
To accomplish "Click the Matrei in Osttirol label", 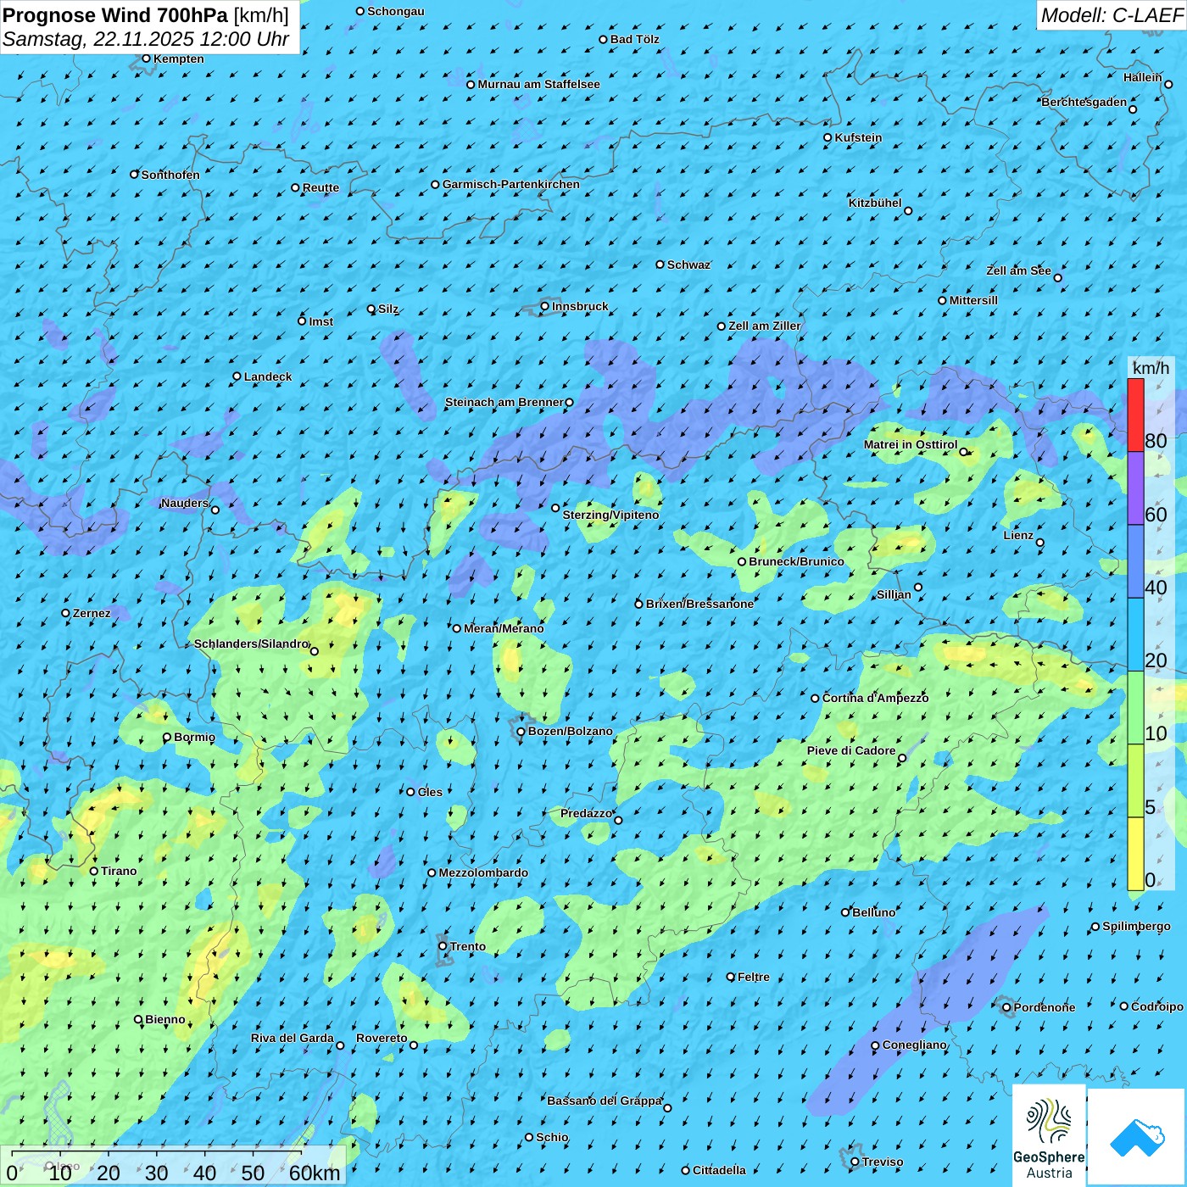I will point(911,444).
